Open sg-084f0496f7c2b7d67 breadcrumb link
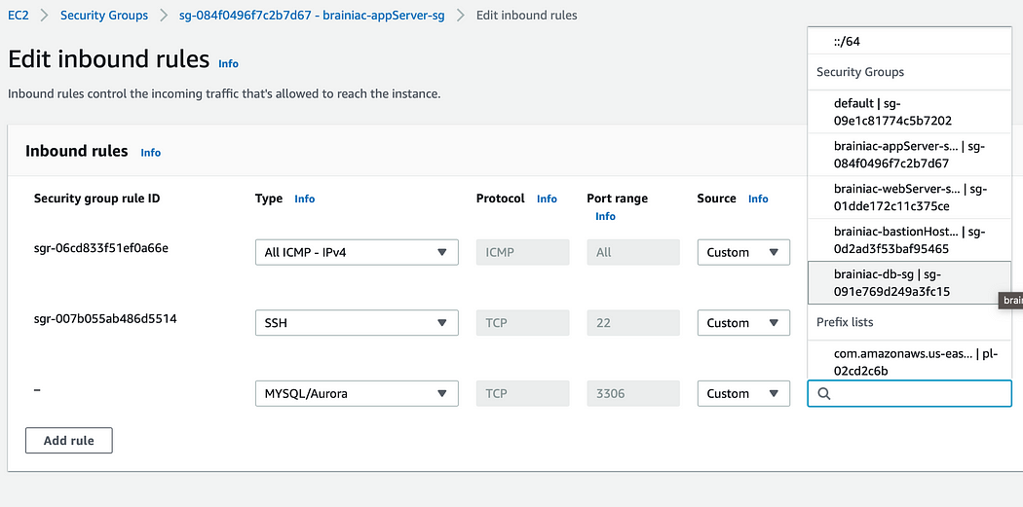Screen dimensions: 1023x507 [312, 15]
